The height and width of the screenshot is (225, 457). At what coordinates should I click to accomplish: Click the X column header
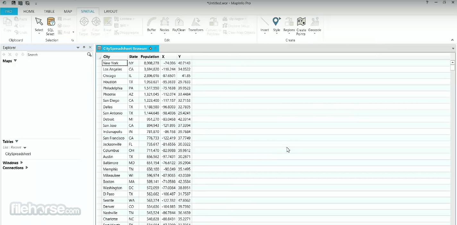169,57
